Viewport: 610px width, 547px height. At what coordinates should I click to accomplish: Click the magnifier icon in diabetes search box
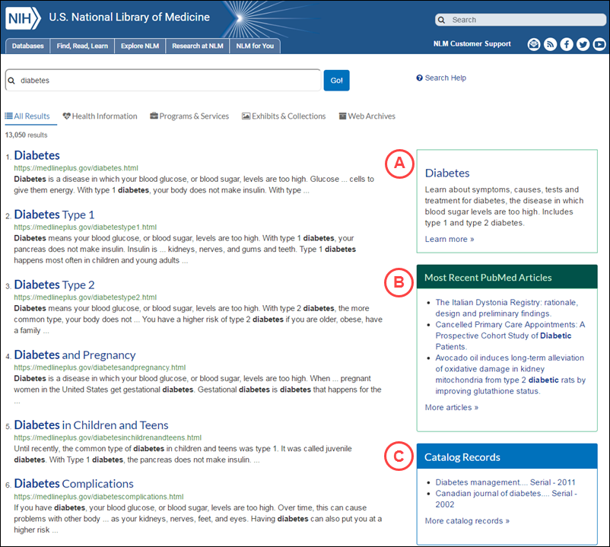[x=12, y=80]
